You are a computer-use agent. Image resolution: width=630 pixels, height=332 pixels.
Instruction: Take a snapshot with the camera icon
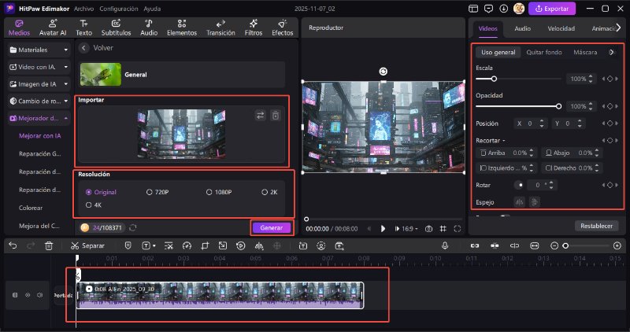(x=428, y=228)
